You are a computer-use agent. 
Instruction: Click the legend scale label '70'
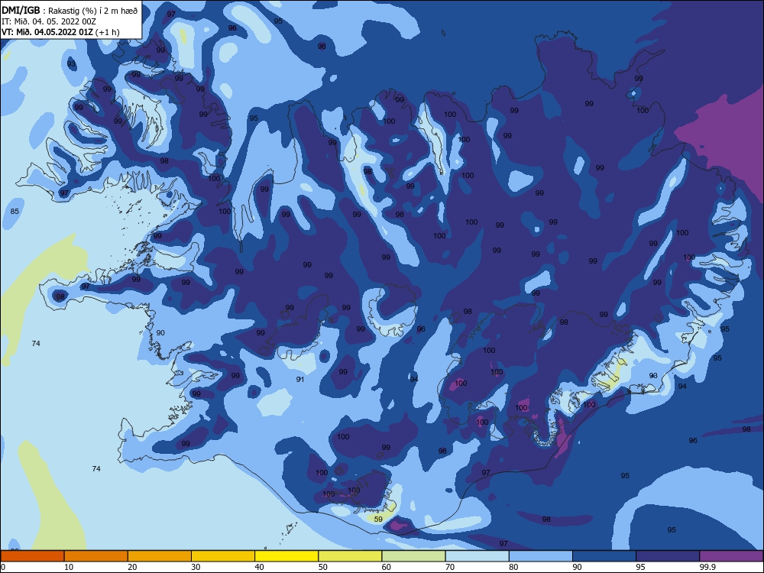(450, 567)
